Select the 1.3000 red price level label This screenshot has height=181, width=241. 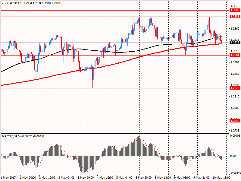235,10
